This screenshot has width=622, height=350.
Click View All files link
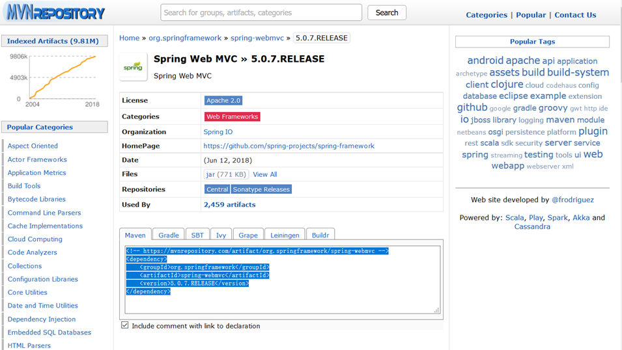coord(265,174)
